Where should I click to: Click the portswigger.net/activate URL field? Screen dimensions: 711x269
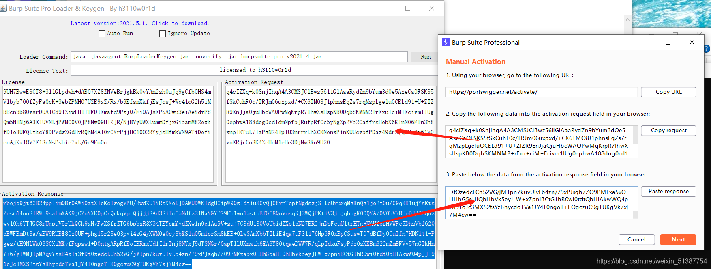(542, 92)
